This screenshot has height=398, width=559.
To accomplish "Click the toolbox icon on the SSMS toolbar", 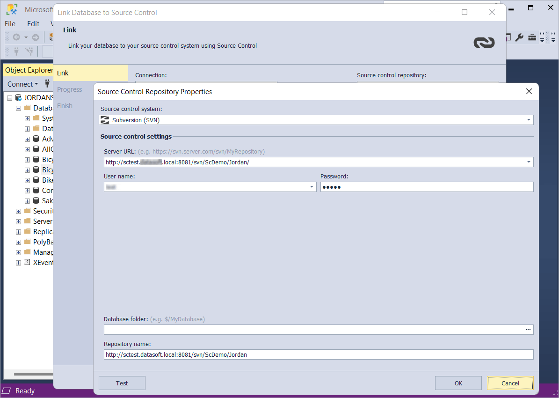I will 532,37.
